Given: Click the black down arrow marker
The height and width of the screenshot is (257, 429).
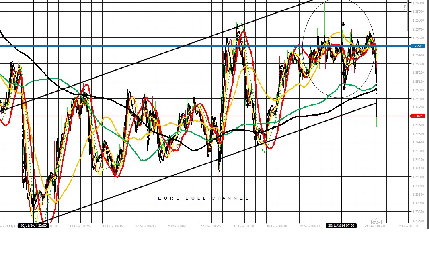Looking at the screenshot, I should pos(343,24).
